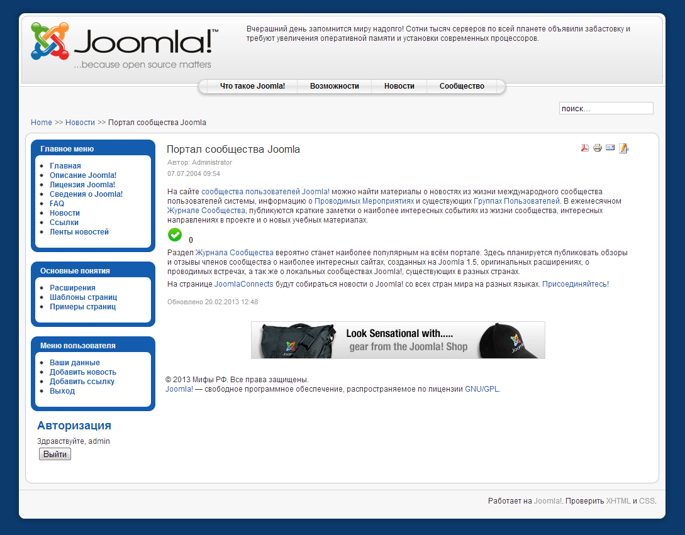
Task: Open the FAQ sidebar link
Action: click(57, 204)
